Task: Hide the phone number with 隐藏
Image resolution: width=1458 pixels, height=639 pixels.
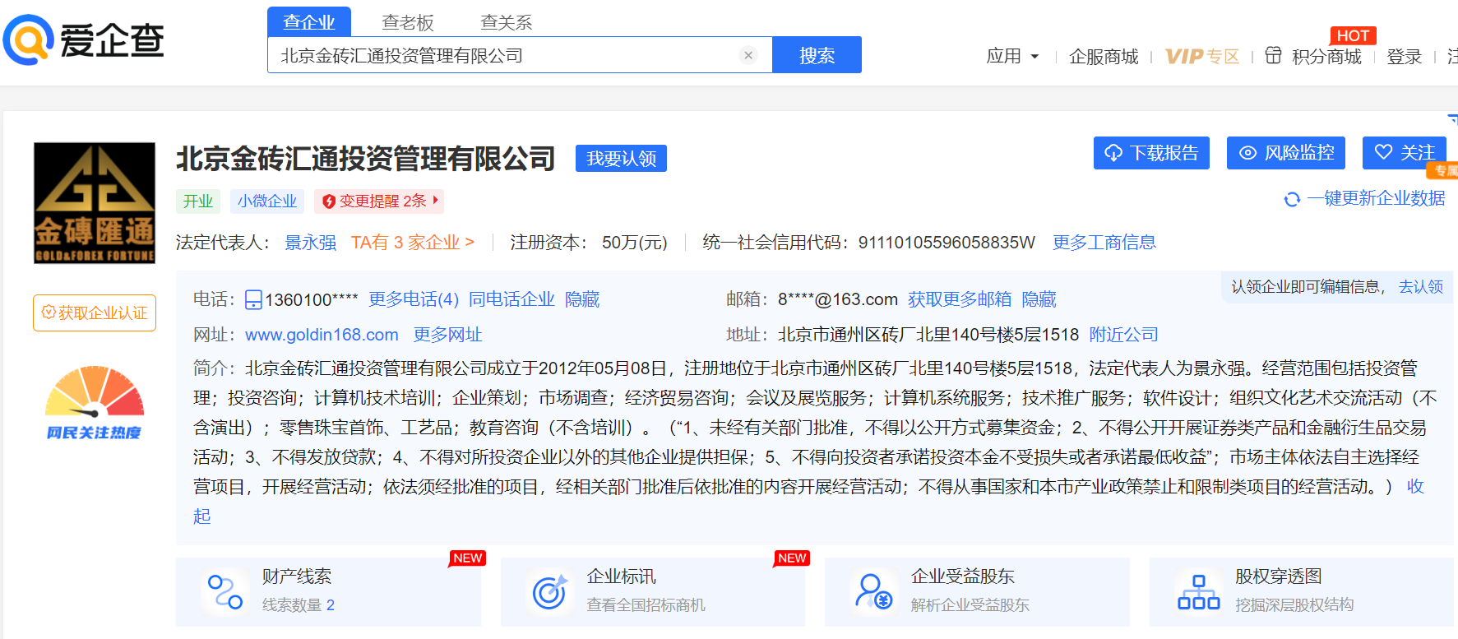Action: 582,299
